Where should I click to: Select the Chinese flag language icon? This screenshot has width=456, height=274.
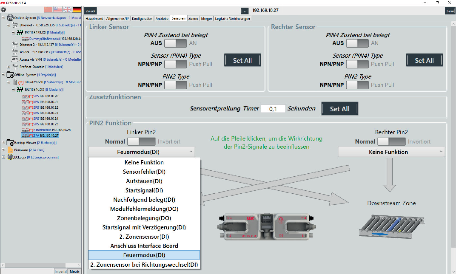[x=48, y=9]
